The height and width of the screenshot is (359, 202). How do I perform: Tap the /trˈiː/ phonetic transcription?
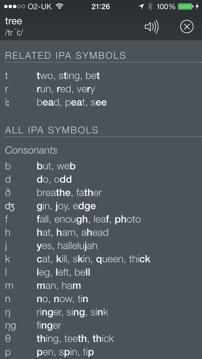14,32
